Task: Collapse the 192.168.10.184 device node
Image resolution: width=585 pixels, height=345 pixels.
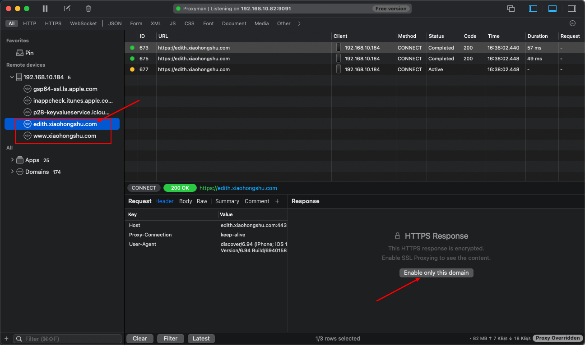Action: 12,77
